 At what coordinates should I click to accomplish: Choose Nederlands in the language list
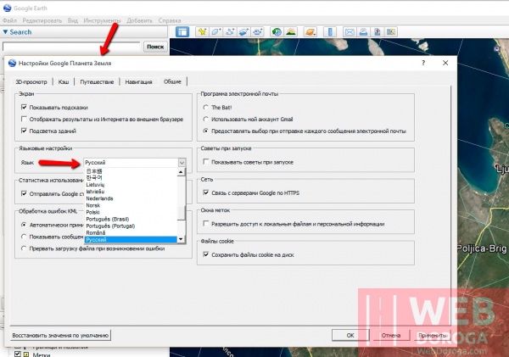[x=131, y=198]
